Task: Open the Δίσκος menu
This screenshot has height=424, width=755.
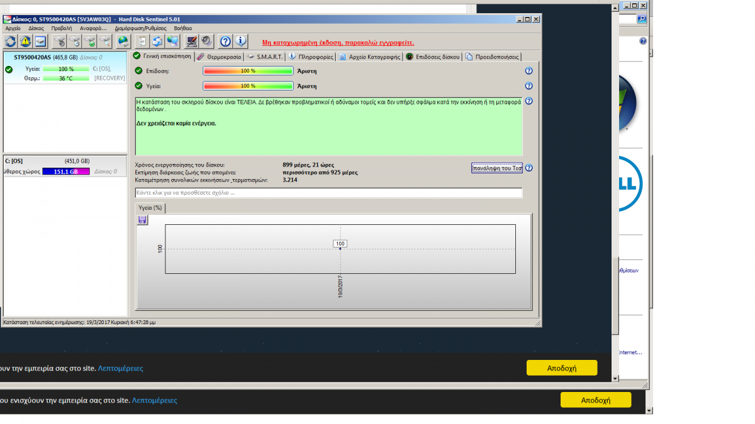Action: [x=36, y=28]
